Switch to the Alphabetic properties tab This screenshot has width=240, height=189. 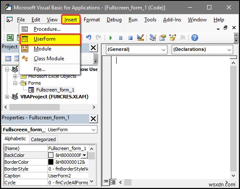tap(15, 139)
